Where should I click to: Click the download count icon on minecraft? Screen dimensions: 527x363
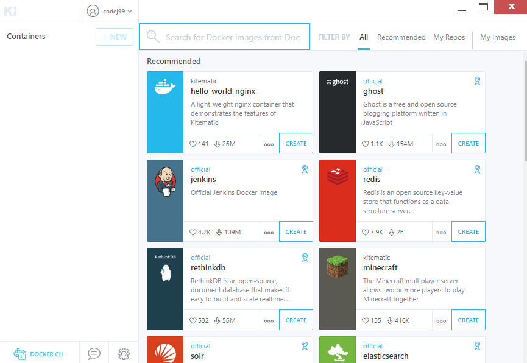click(x=389, y=320)
